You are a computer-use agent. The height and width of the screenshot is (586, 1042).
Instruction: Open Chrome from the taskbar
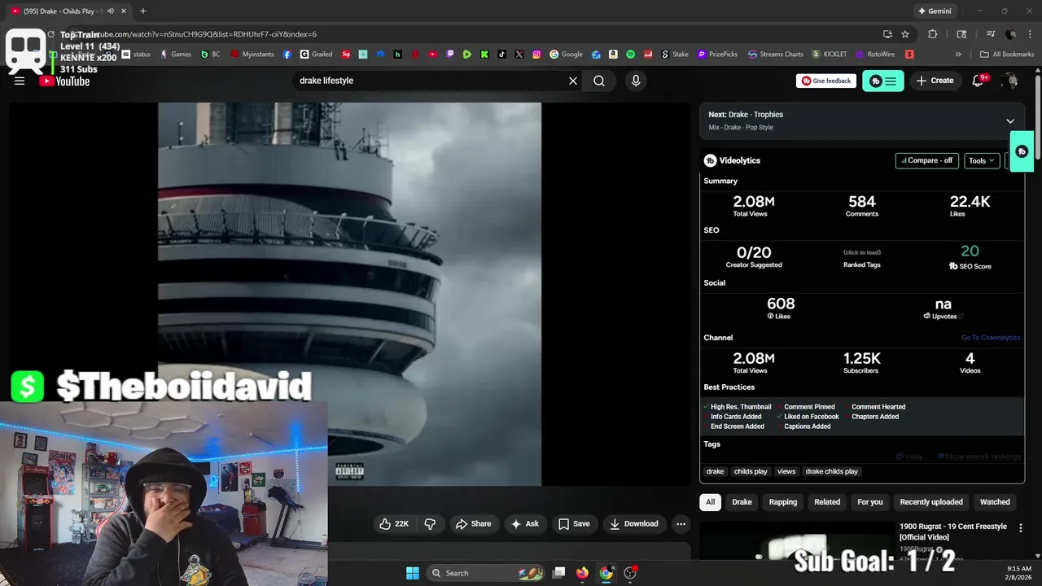[x=606, y=573]
